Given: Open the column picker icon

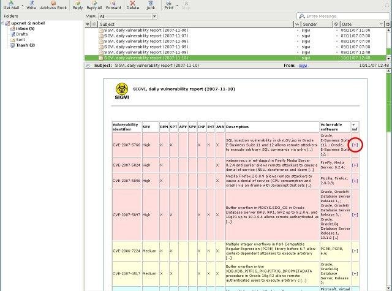Looking at the screenshot, I should 388,24.
